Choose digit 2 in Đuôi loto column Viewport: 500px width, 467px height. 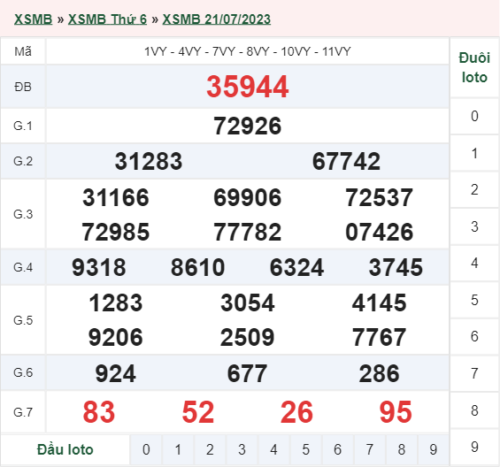[474, 189]
